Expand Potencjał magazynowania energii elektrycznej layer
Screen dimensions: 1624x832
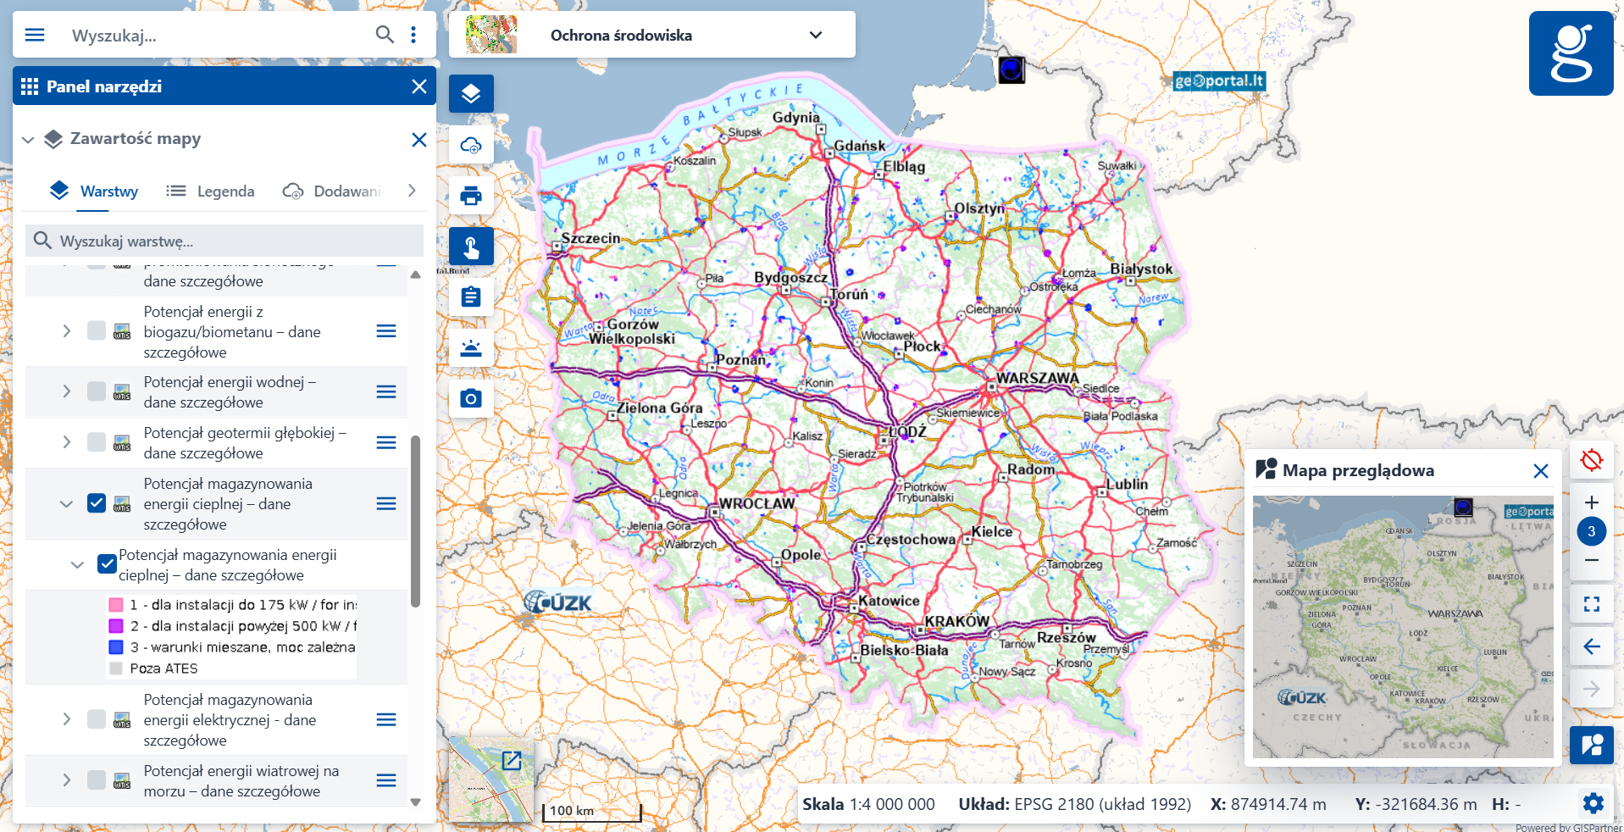point(67,719)
